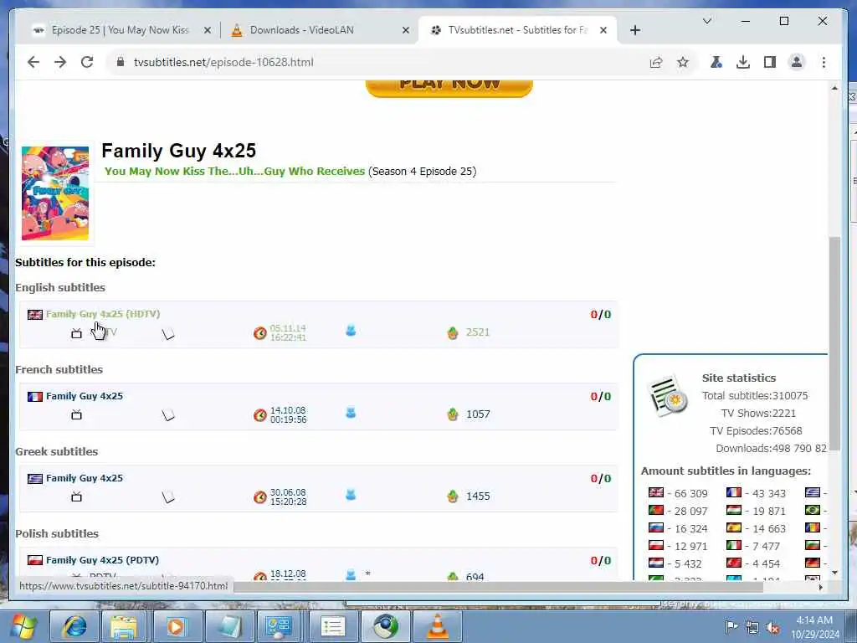Close the TVsubtitles.net tab
The image size is (857, 643).
coord(603,31)
